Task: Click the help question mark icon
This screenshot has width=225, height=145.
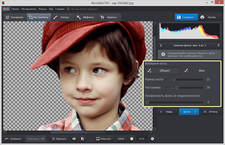Action: [x=218, y=46]
